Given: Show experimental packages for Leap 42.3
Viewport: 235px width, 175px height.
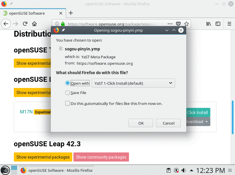Looking at the screenshot, I should pos(43,157).
